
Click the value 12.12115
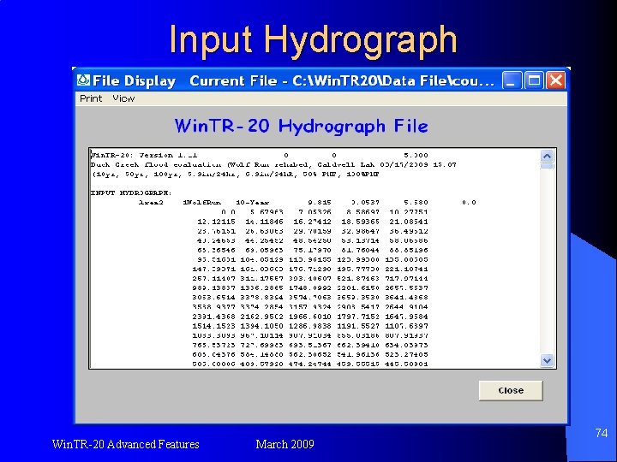(217, 222)
